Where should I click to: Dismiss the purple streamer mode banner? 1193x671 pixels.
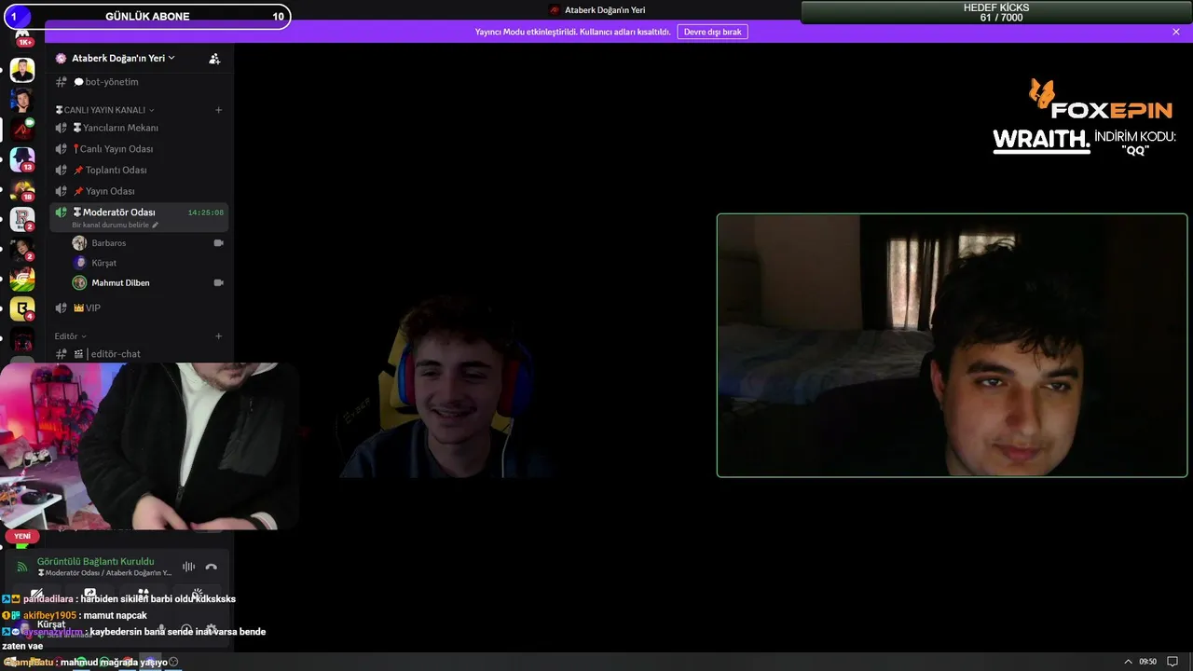[1176, 32]
